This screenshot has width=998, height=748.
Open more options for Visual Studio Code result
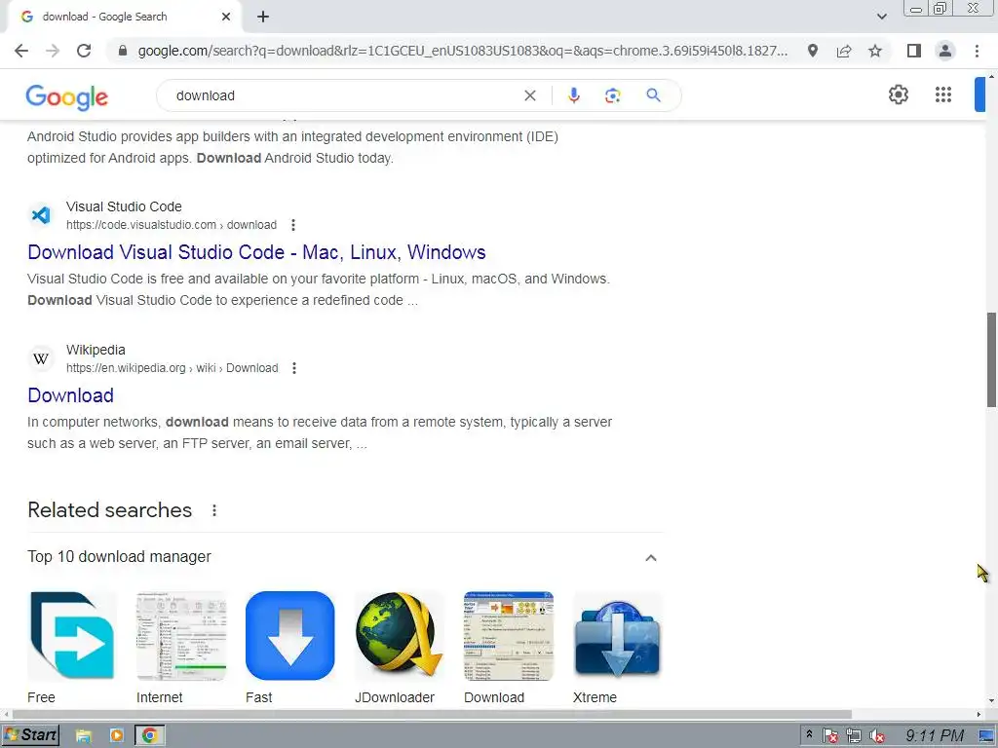tap(292, 225)
